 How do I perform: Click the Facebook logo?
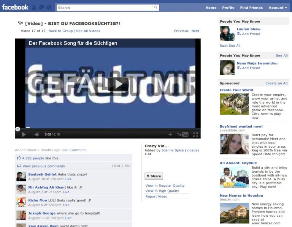15,7
